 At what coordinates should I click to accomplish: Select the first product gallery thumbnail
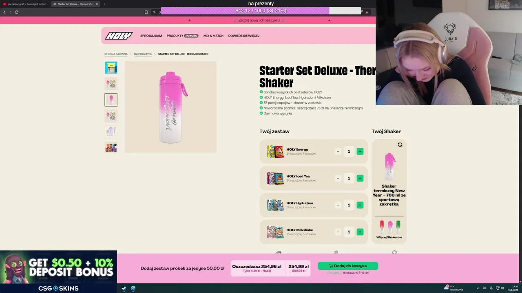click(111, 68)
